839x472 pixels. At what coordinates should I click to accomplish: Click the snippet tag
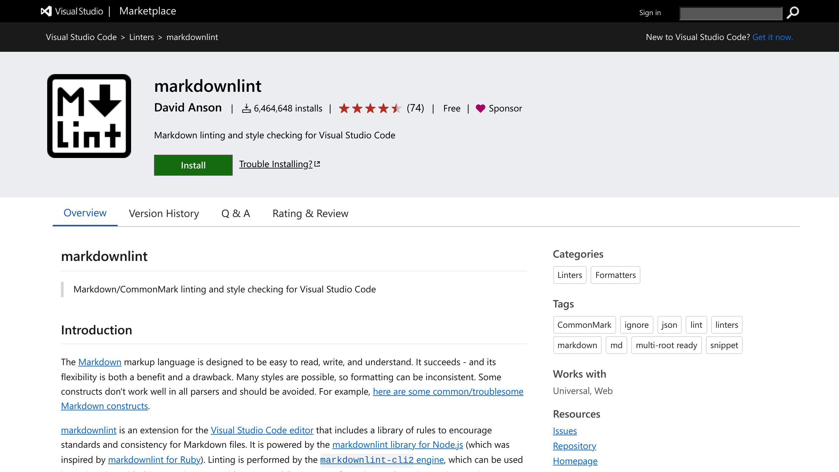point(724,345)
